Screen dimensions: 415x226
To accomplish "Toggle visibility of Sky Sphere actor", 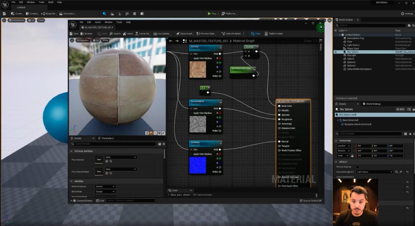I will (x=335, y=52).
